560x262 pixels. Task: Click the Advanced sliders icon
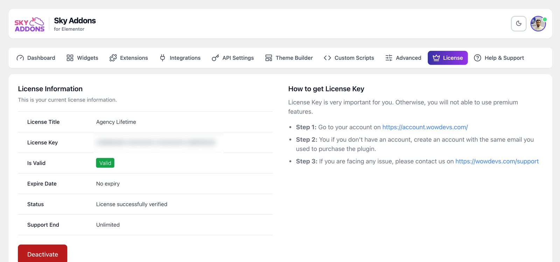pyautogui.click(x=389, y=58)
